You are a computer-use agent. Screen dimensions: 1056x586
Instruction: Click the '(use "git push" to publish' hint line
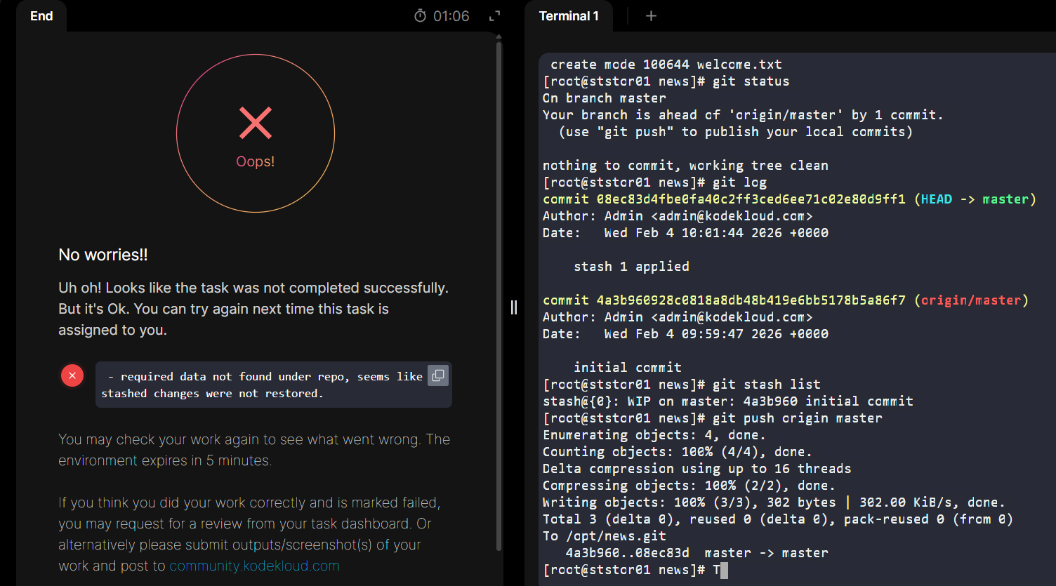point(736,132)
